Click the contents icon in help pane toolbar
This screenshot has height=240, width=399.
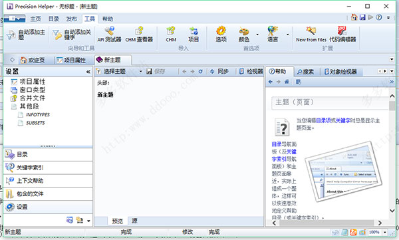[x=298, y=82]
